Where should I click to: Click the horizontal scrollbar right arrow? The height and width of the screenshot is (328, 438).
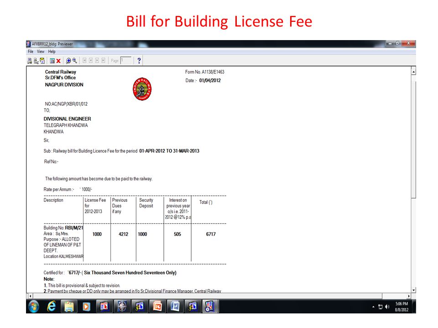[409, 296]
